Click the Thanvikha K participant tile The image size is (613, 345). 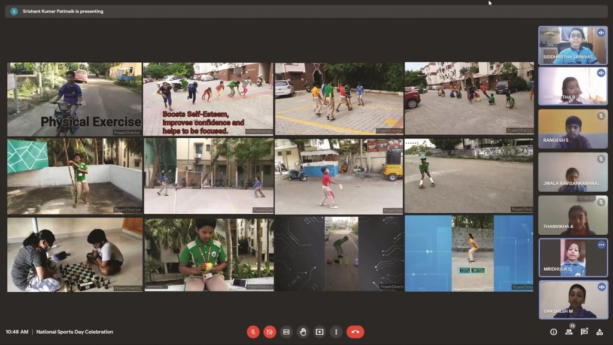573,215
